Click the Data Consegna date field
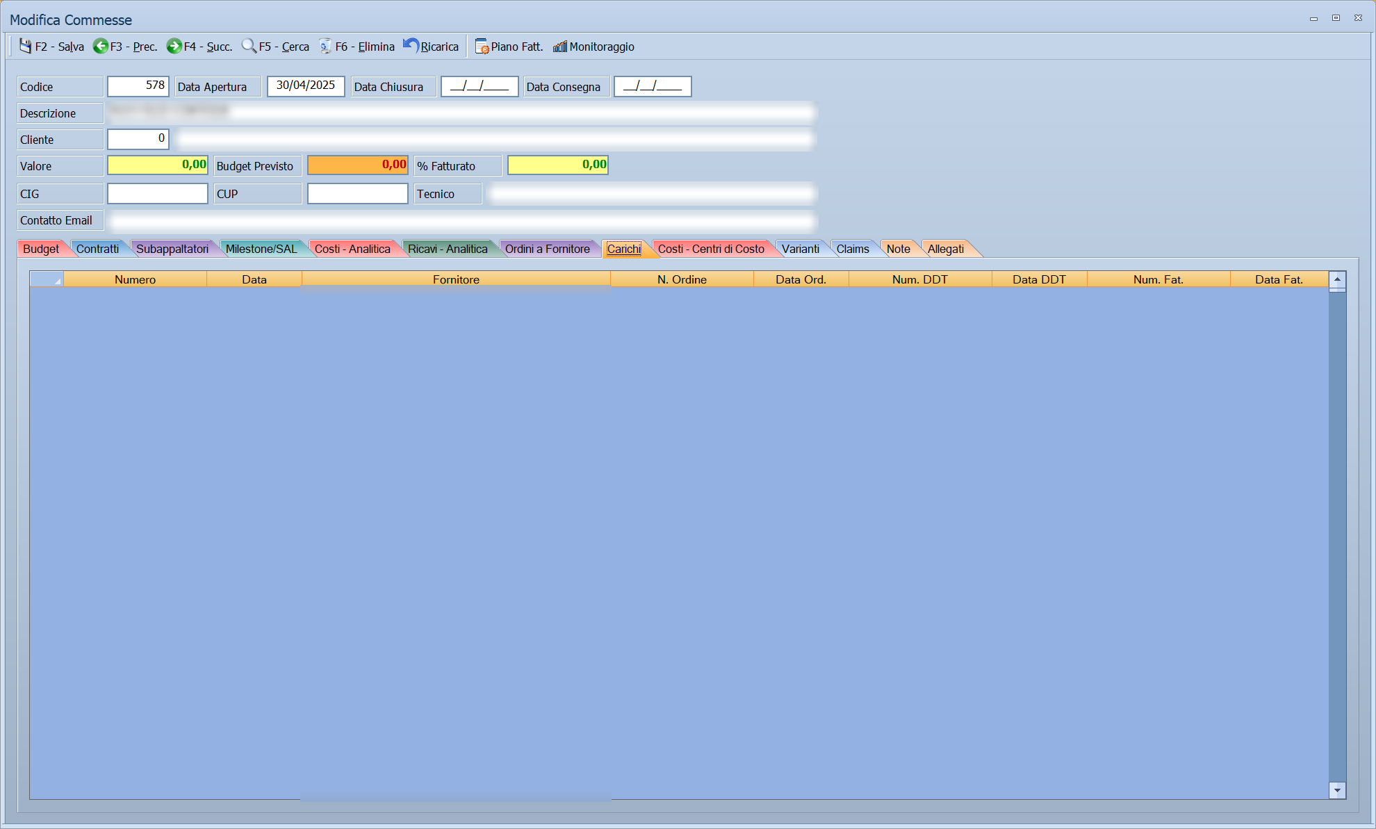 pyautogui.click(x=653, y=86)
